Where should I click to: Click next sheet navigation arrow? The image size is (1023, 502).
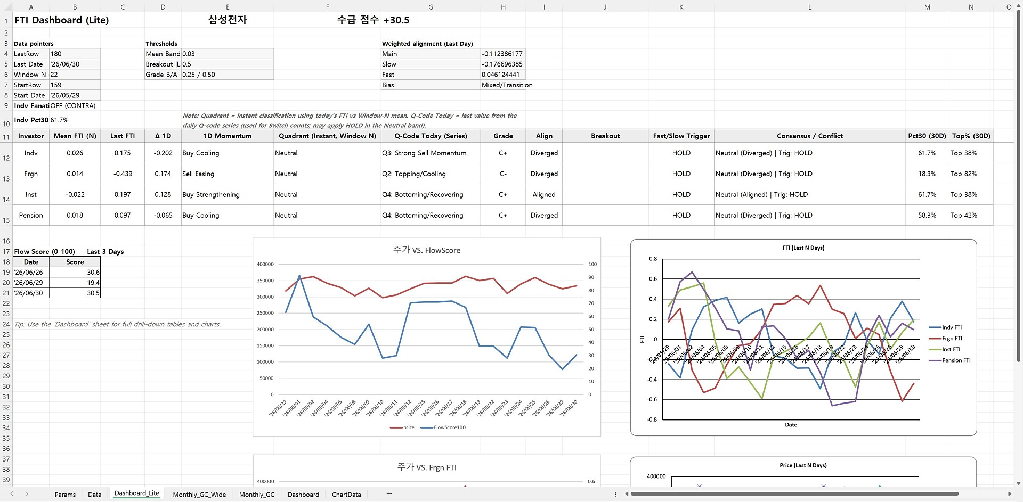26,494
